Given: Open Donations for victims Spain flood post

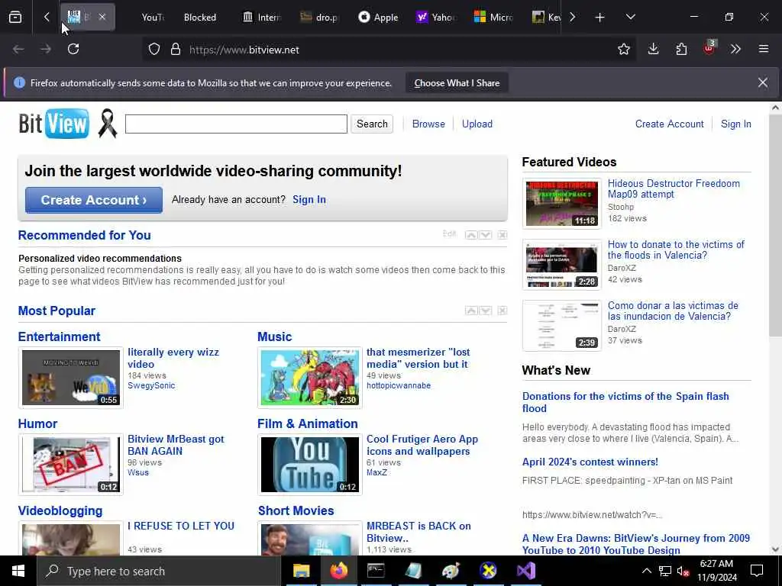Looking at the screenshot, I should point(625,403).
